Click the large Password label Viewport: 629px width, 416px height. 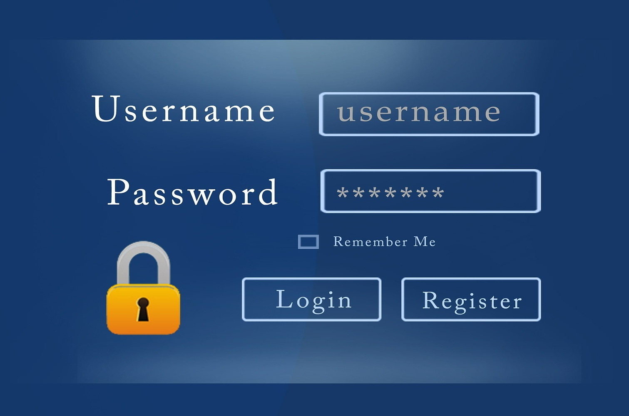click(192, 192)
